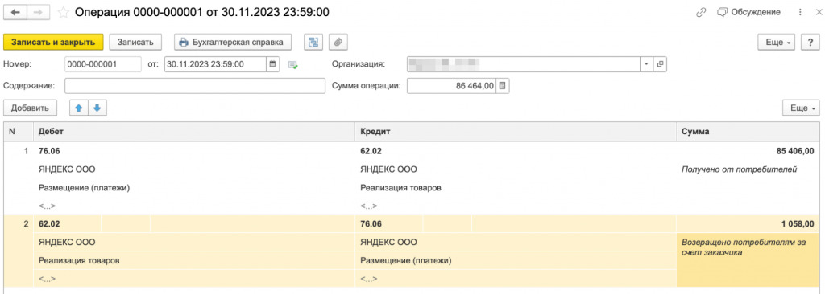The image size is (825, 294).
Task: Select debit account 62.02 in row 2
Action: [x=49, y=223]
